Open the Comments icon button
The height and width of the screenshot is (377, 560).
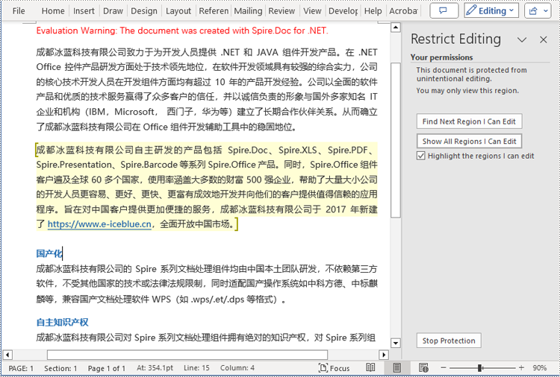pos(444,10)
